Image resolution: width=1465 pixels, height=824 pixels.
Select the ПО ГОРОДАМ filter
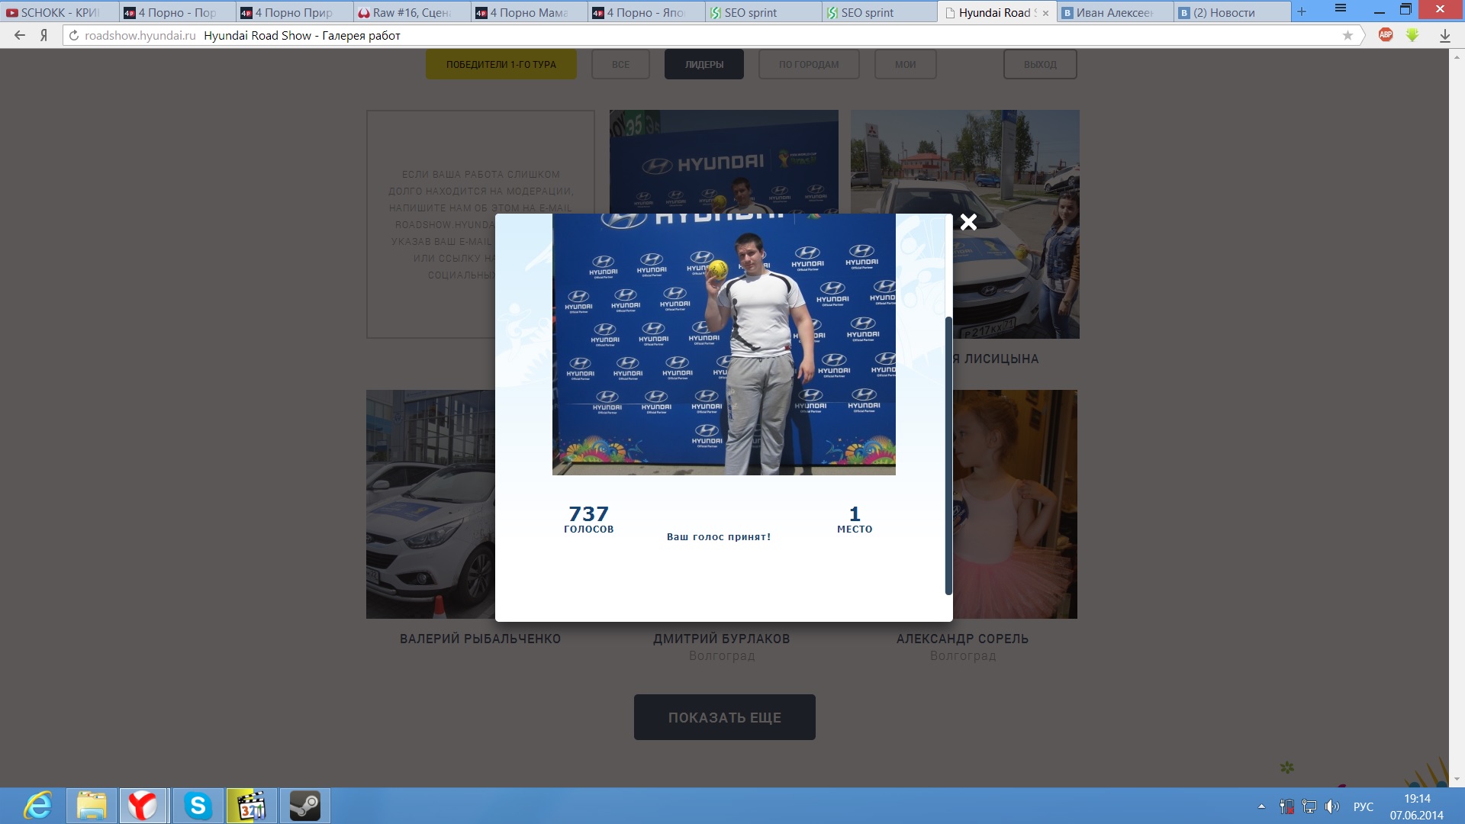(808, 65)
